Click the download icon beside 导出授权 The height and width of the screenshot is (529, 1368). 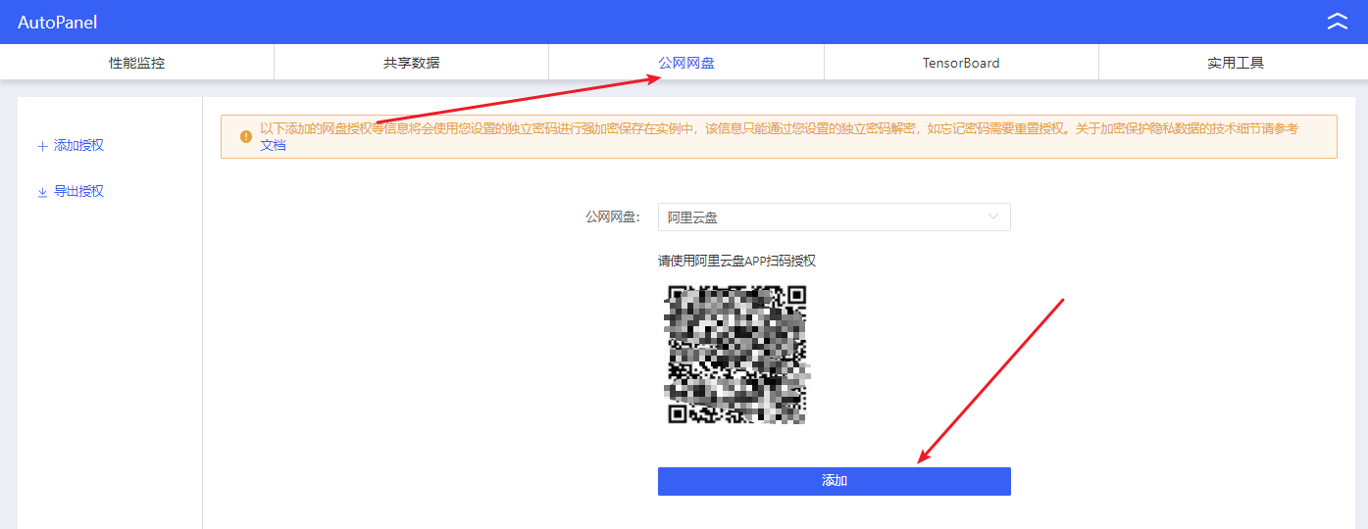[42, 192]
